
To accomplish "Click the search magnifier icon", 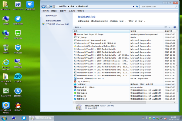I will [176, 6].
